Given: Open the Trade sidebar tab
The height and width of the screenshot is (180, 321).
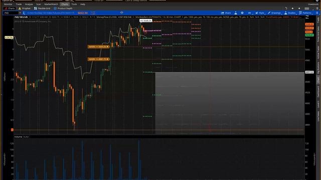Looking at the screenshot, I should point(318,19).
